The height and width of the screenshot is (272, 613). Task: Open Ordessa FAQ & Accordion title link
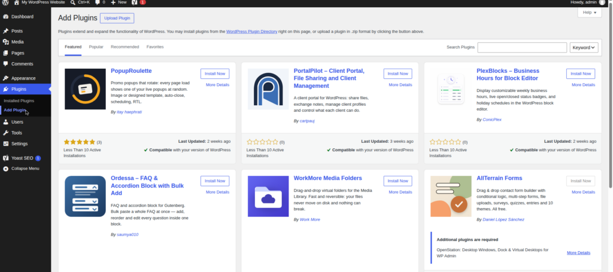tap(147, 185)
